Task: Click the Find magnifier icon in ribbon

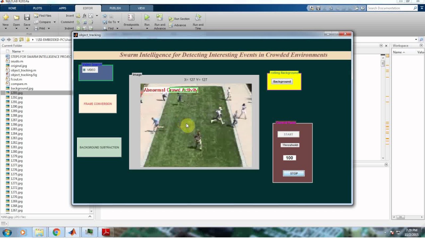Action: pyautogui.click(x=105, y=28)
